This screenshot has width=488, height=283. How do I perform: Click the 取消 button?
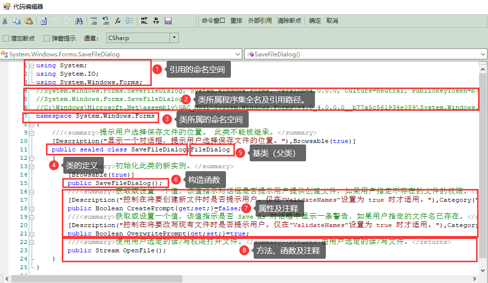click(x=332, y=21)
